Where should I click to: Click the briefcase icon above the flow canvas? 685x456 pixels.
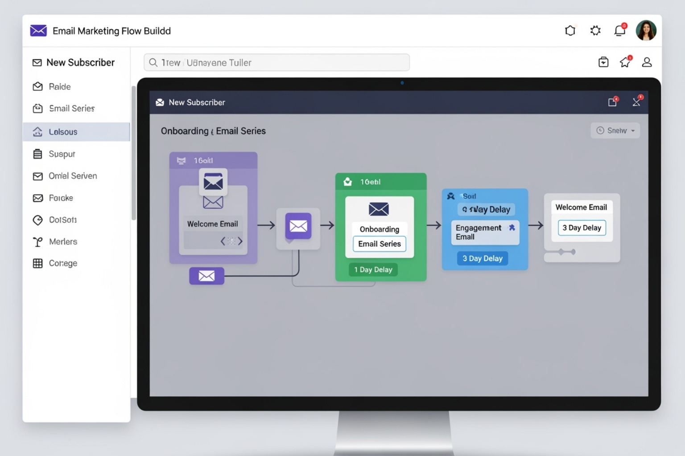pyautogui.click(x=603, y=62)
